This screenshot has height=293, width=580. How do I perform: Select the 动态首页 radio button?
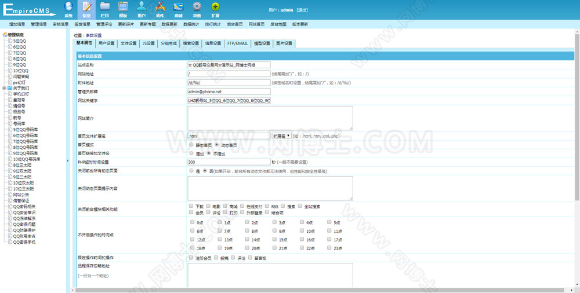coord(216,144)
